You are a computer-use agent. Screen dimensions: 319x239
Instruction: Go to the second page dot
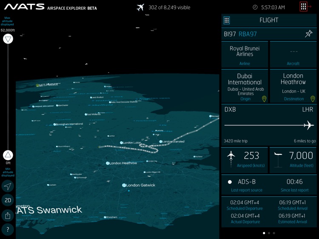point(269,233)
